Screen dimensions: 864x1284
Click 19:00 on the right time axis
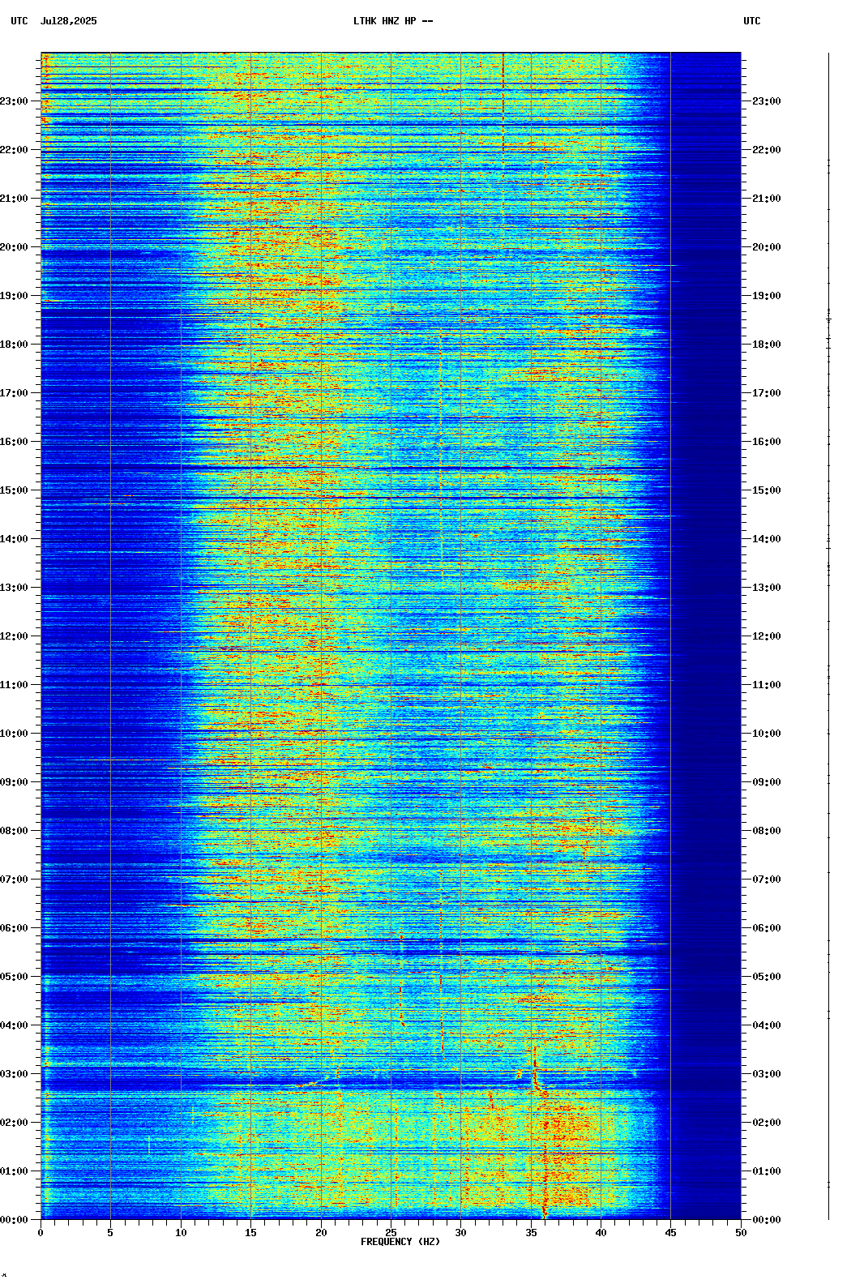[x=767, y=296]
